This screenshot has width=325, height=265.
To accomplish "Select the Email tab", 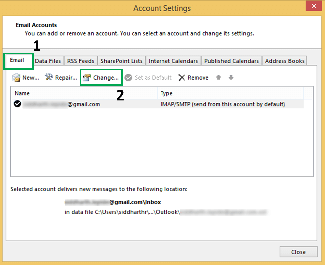I will pos(17,60).
